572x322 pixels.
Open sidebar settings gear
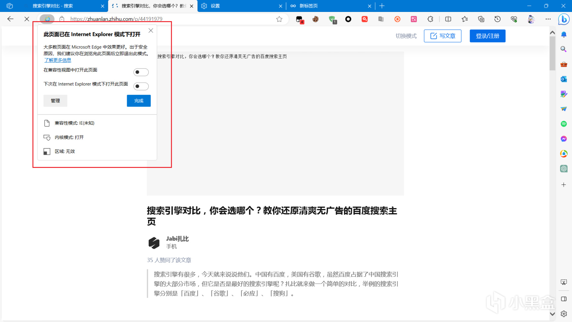(x=564, y=314)
